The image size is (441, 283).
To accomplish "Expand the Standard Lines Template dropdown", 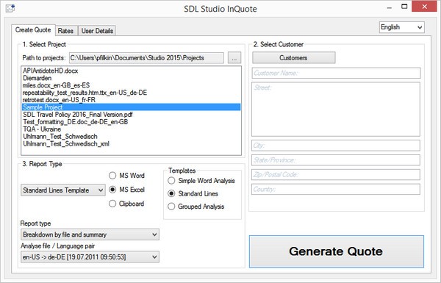I will click(63, 190).
